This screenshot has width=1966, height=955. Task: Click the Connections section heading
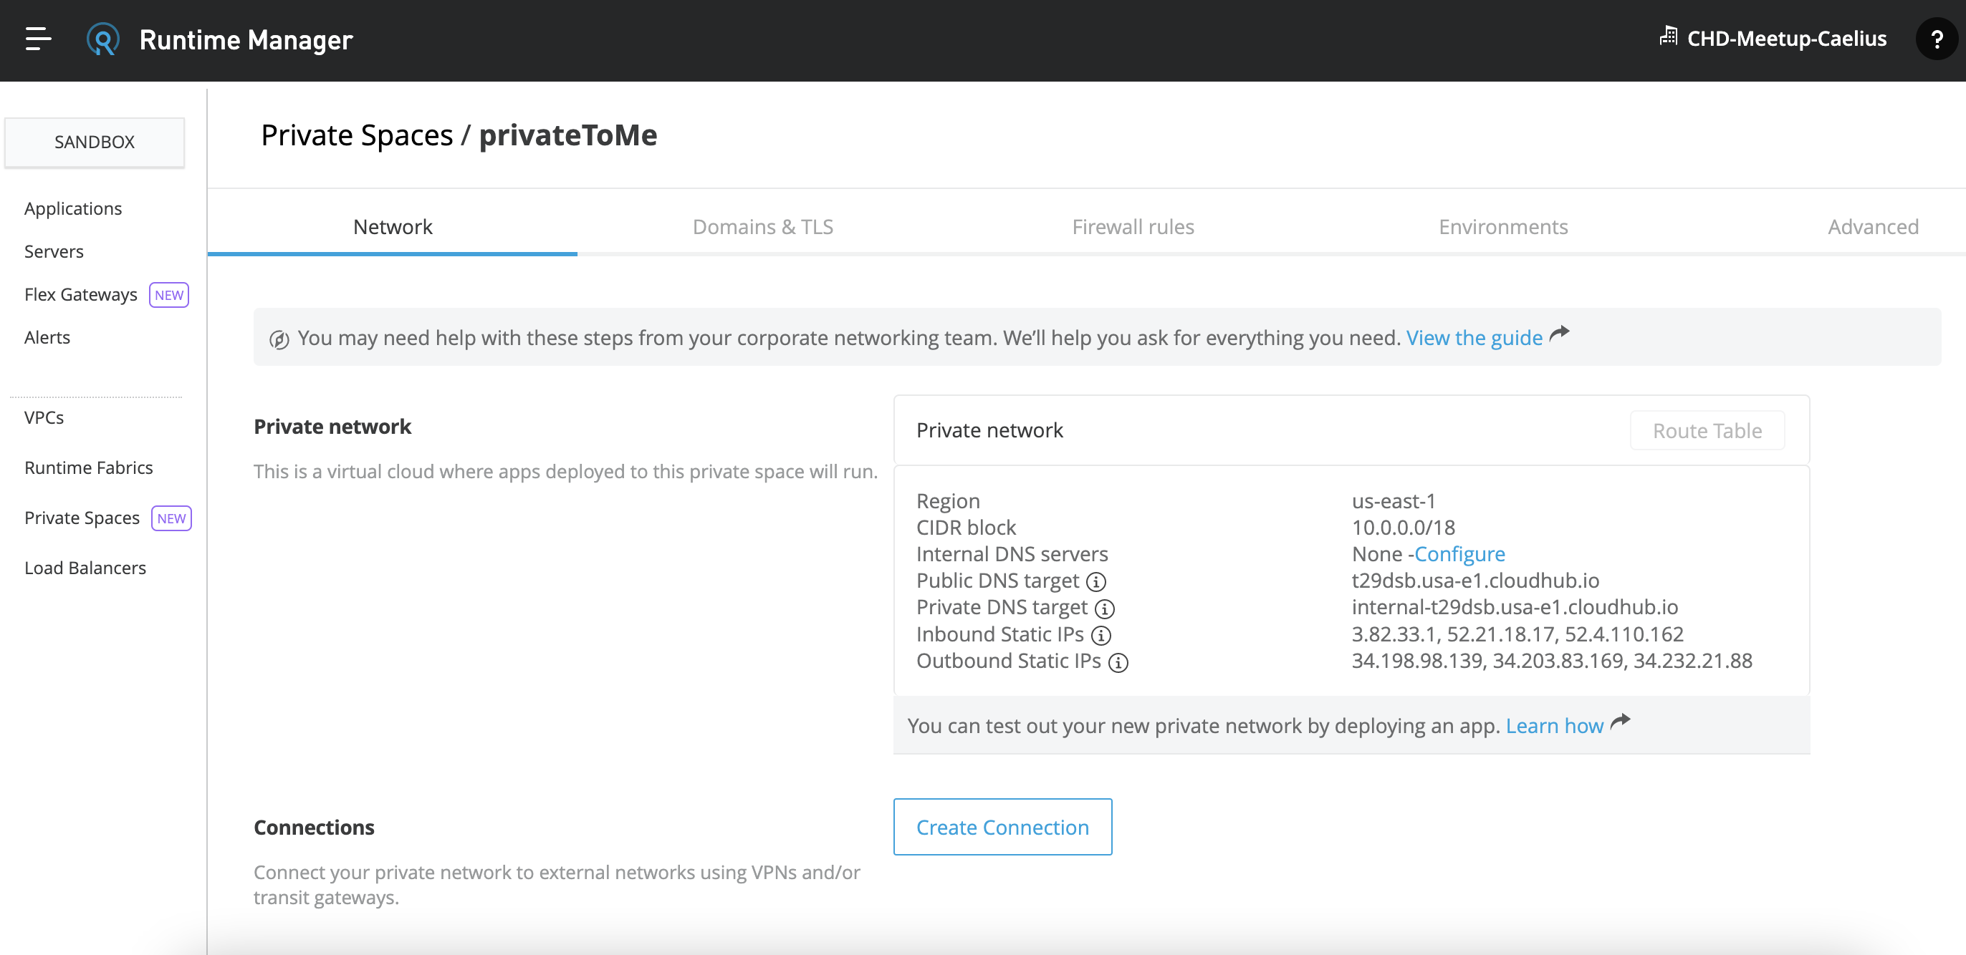pyautogui.click(x=314, y=827)
